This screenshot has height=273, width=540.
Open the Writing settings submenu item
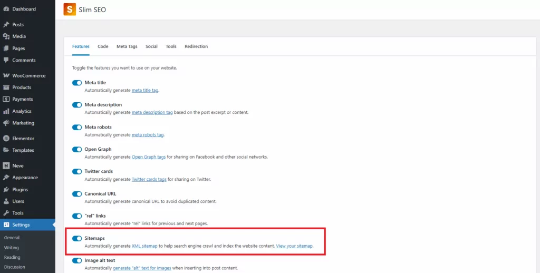(11, 248)
